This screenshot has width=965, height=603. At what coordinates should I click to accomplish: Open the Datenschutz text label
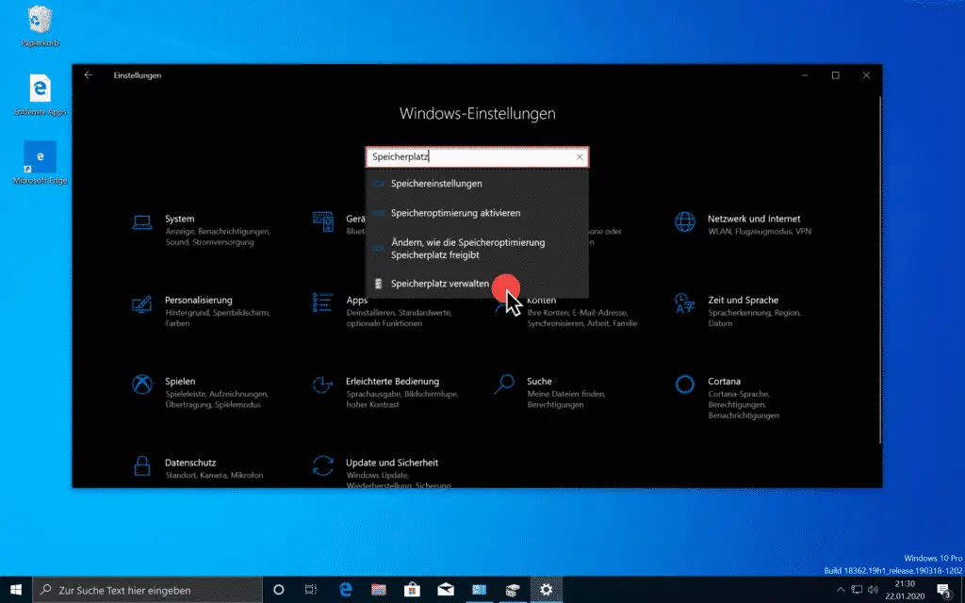[190, 462]
